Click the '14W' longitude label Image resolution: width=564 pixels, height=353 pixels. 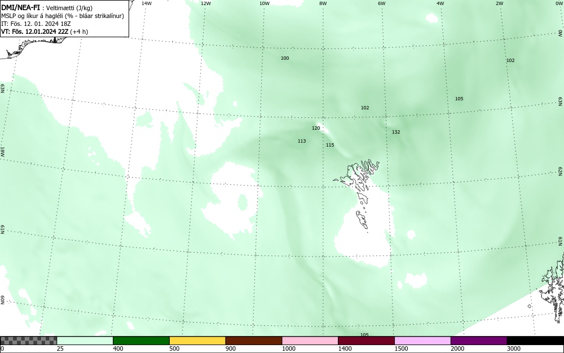click(147, 3)
